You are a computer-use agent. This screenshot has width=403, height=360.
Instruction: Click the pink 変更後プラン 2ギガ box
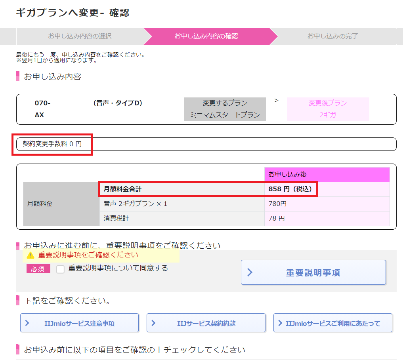coord(328,109)
